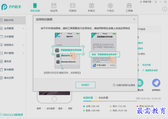Open 我的设备 tab icon
Screen dimensions: 168x119
point(35,6)
